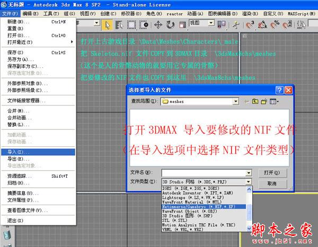Viewport: 318px width, 247px height.
Task: Expand file name dropdown arrow
Action: point(249,173)
